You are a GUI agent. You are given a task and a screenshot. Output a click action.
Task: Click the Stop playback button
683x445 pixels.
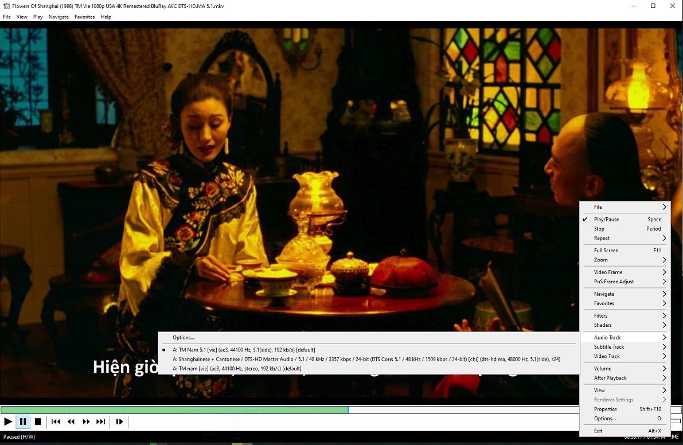[x=38, y=421]
